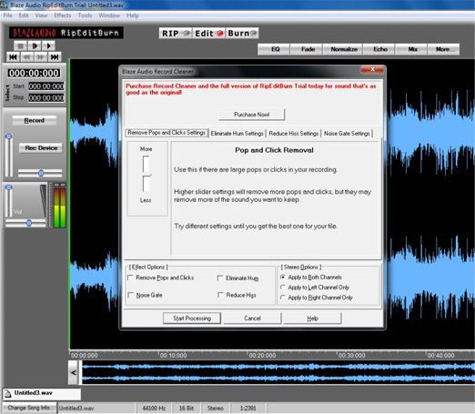
Task: Open the EQ effect
Action: (275, 49)
